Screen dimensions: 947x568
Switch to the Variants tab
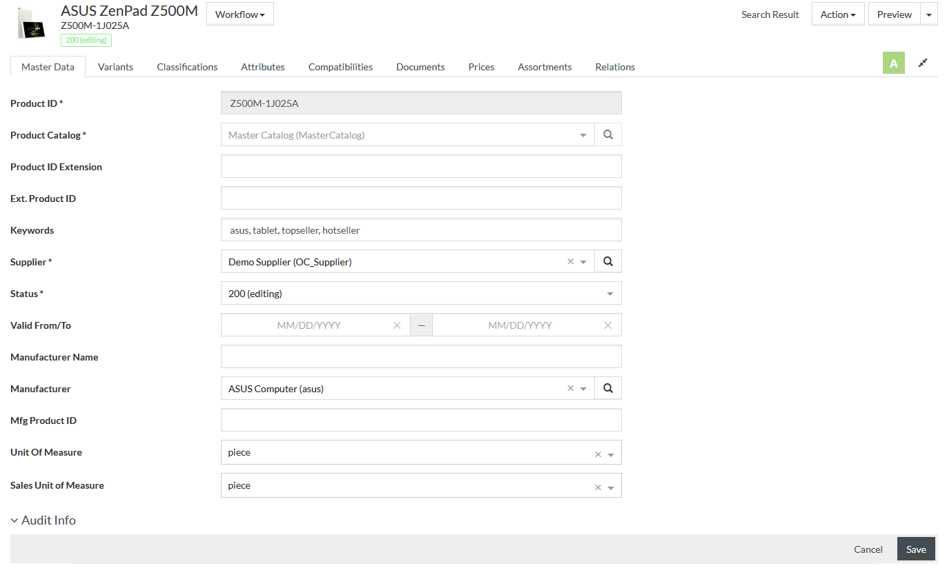(x=115, y=67)
